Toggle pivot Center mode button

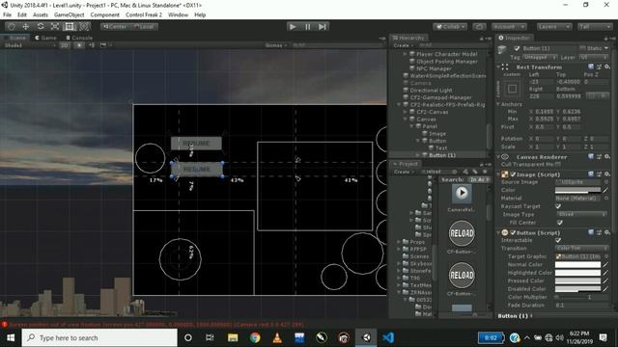pos(115,26)
